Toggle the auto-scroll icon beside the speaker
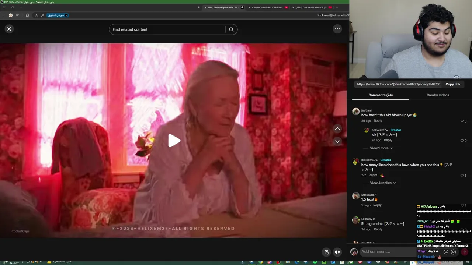Viewport: 472px width, 265px height. coord(326,252)
